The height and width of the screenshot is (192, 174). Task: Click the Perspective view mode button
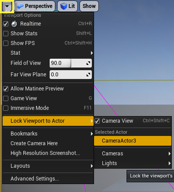tap(35, 6)
